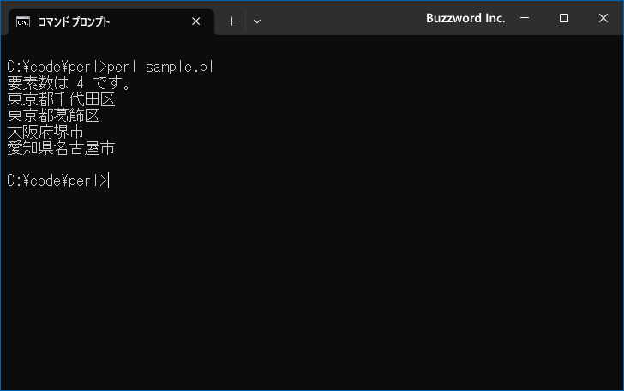Click the Buzzword Inc. title text
The height and width of the screenshot is (391, 624).
(x=465, y=18)
